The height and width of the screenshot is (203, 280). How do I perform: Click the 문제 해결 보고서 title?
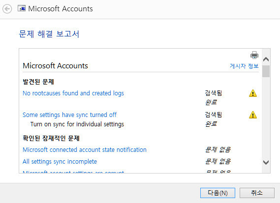pyautogui.click(x=49, y=34)
